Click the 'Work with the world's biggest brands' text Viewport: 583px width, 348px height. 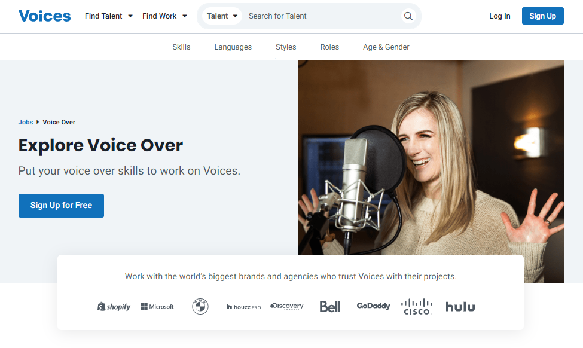pos(291,277)
